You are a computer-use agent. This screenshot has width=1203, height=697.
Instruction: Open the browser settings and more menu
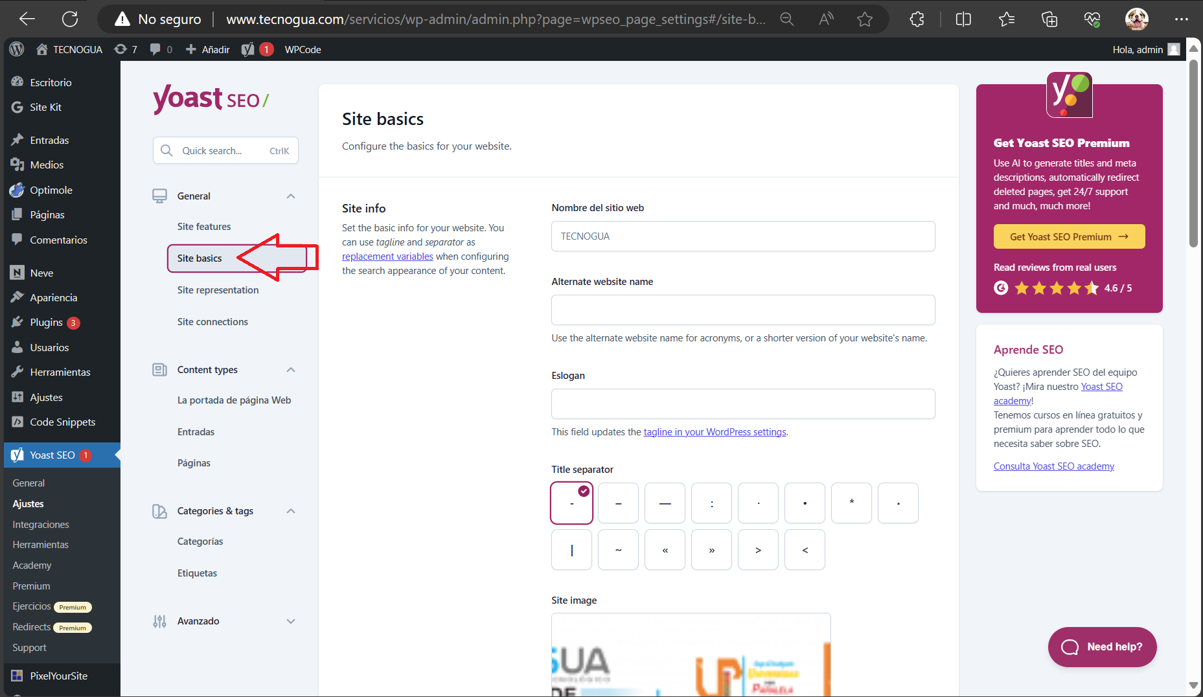1182,19
